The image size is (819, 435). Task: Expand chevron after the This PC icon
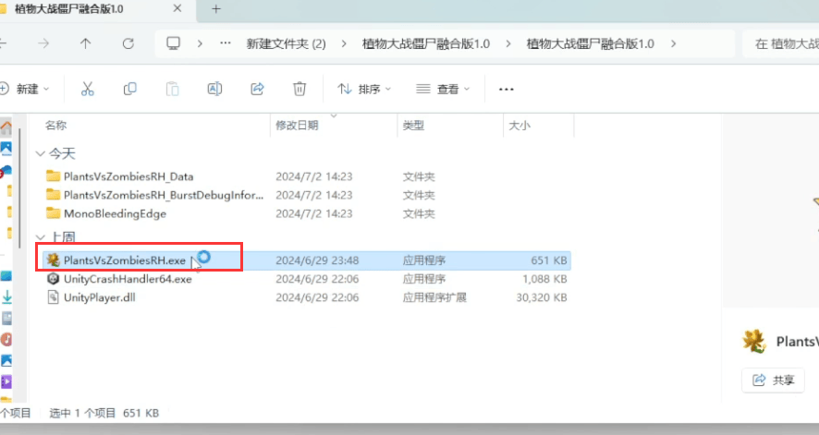(200, 43)
